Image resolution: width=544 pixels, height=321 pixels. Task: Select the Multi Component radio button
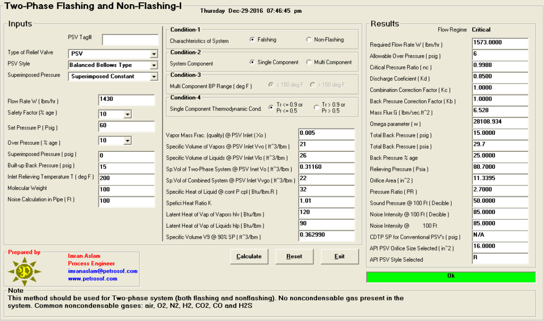[x=308, y=62]
